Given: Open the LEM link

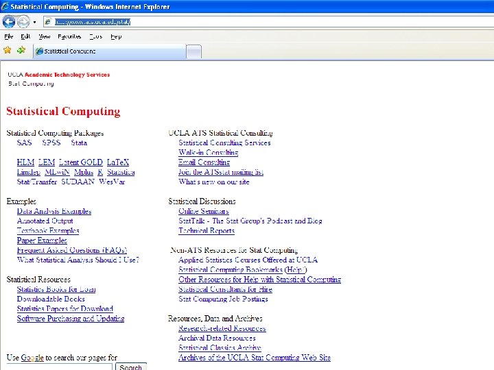Looking at the screenshot, I should [x=47, y=162].
